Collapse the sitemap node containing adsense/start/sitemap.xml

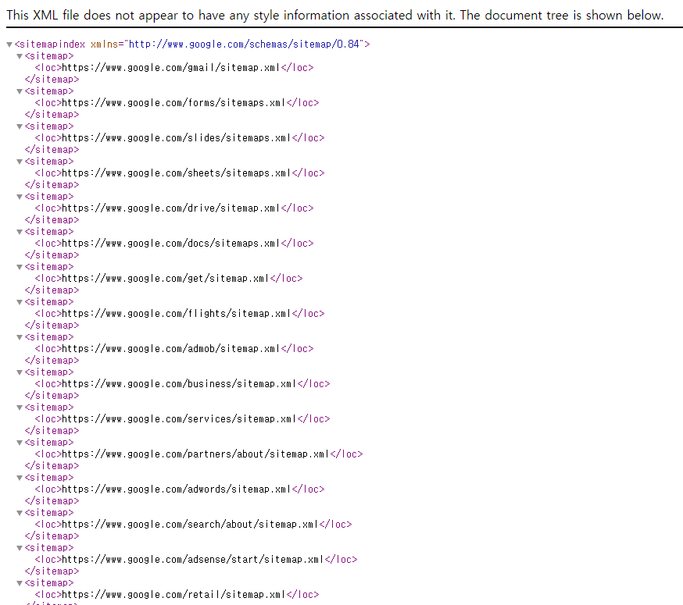pos(20,549)
